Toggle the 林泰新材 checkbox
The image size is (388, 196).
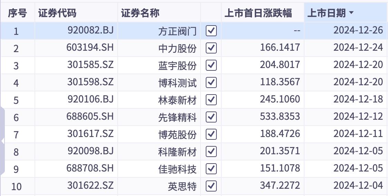tap(211, 100)
